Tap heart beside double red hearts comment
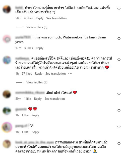This screenshot has width=123, height=153. tap(119, 111)
